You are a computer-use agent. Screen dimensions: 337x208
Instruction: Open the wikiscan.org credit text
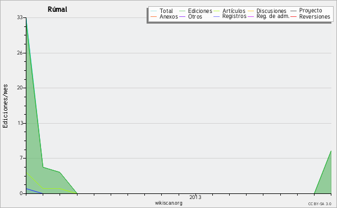pos(168,203)
